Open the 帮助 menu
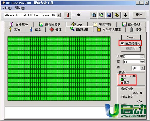The height and width of the screenshot is (121, 150). point(20,8)
